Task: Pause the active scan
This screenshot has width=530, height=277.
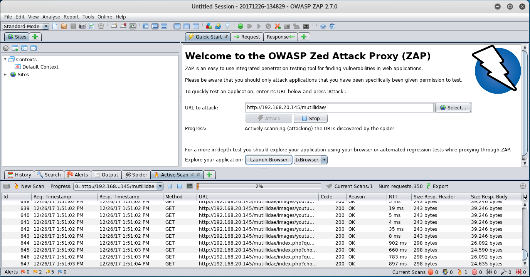Action: pyautogui.click(x=170, y=186)
